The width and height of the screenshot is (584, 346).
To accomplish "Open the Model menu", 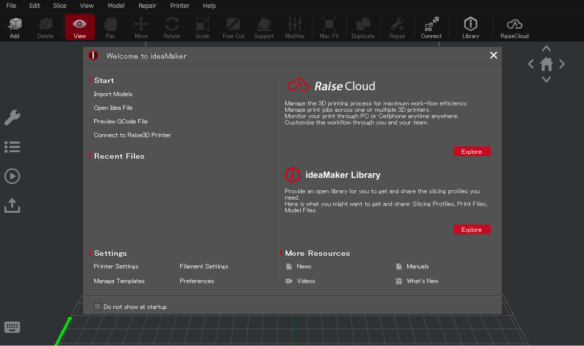I will click(x=116, y=5).
